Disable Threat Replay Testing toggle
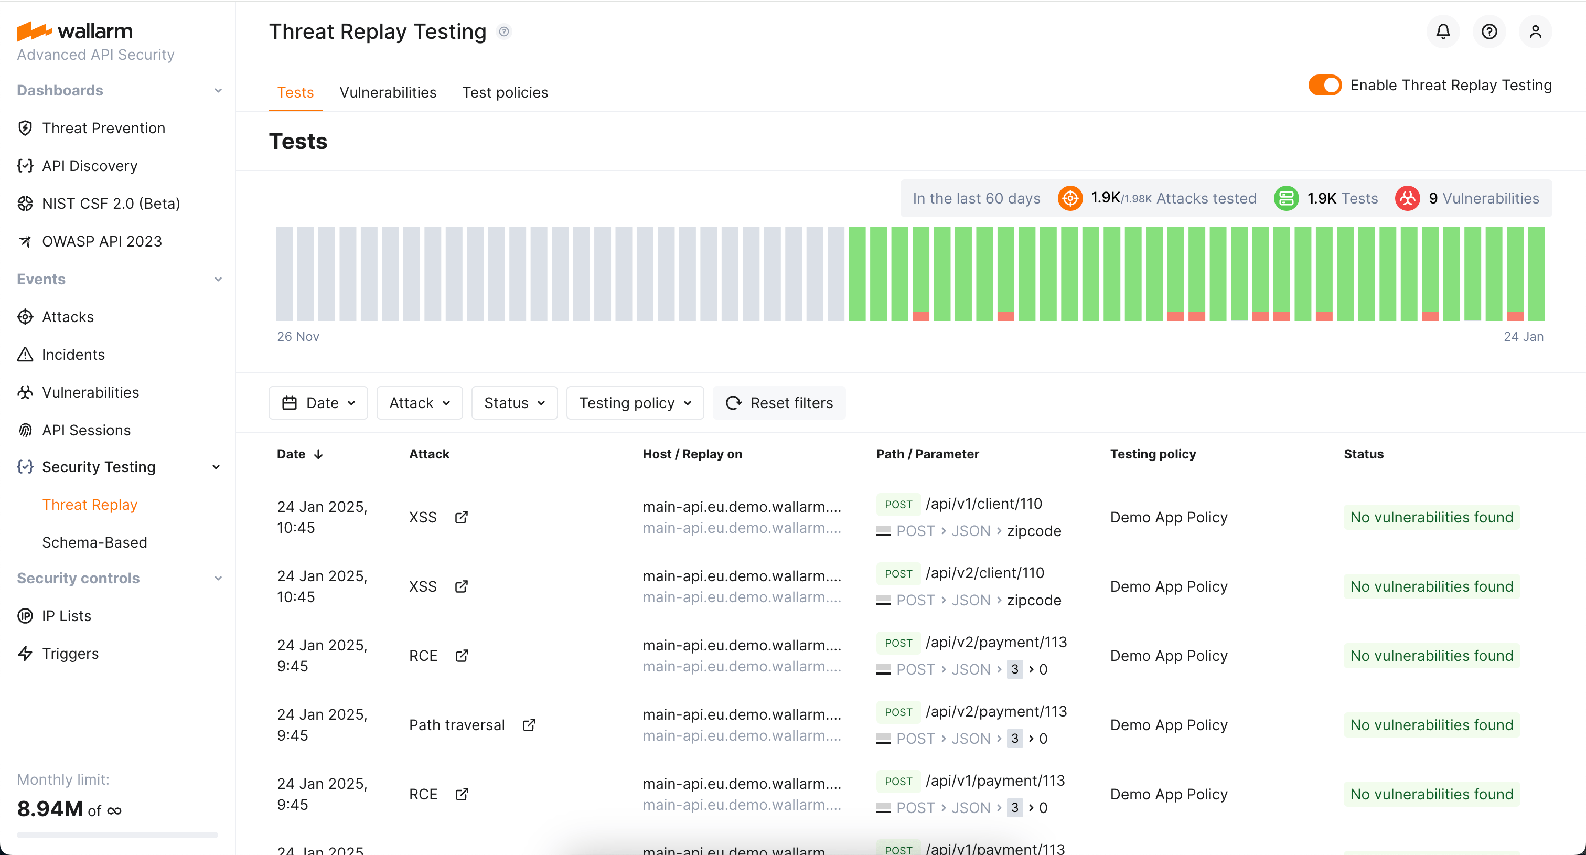This screenshot has height=855, width=1586. point(1325,85)
